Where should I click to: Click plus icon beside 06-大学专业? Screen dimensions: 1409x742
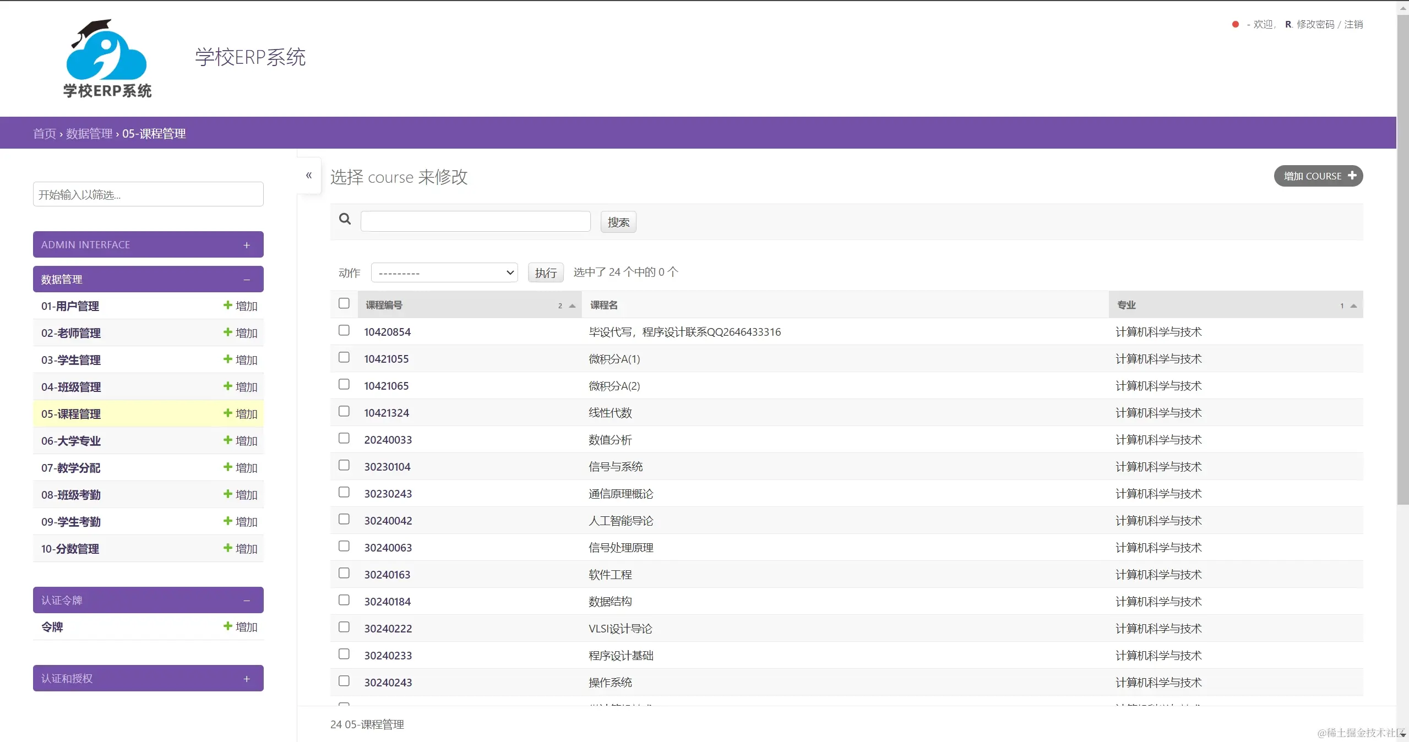tap(227, 440)
